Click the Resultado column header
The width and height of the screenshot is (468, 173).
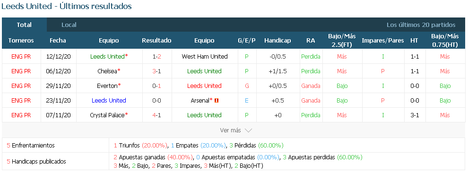pos(156,41)
